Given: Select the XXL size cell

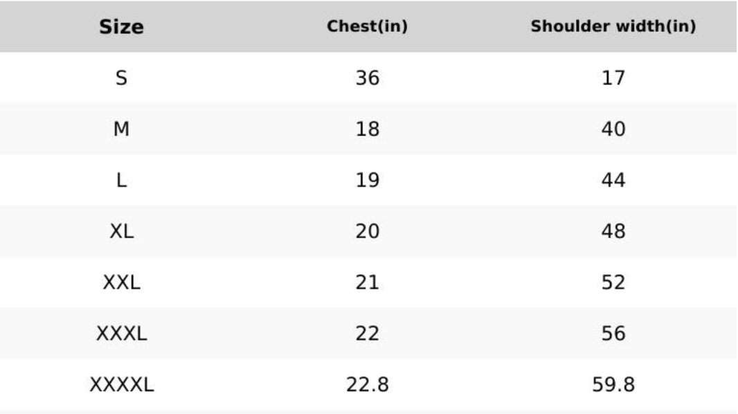Looking at the screenshot, I should pos(121,282).
